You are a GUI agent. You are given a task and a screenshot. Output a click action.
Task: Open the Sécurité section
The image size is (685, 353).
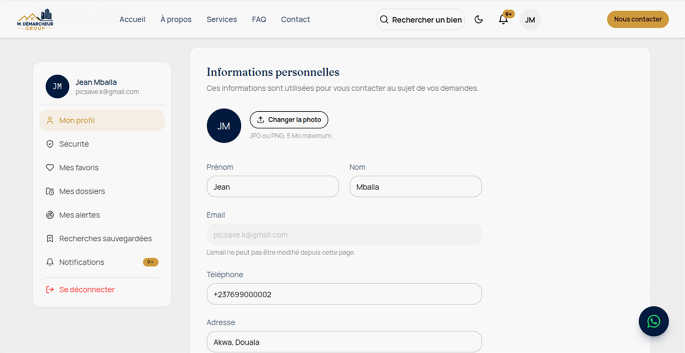[x=102, y=144]
